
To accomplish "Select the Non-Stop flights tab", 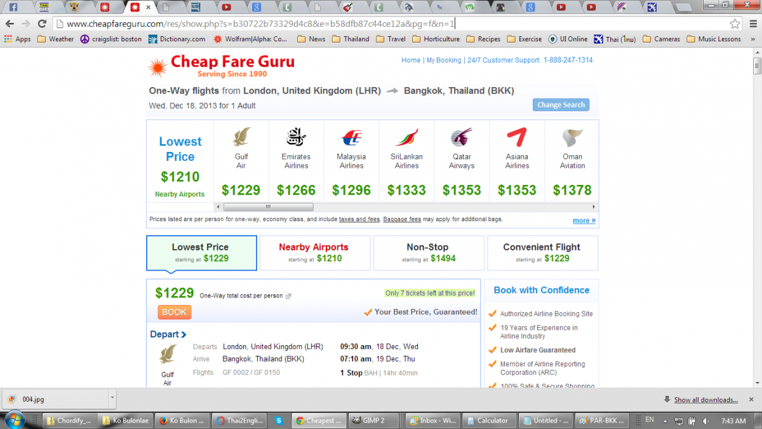I will point(427,252).
